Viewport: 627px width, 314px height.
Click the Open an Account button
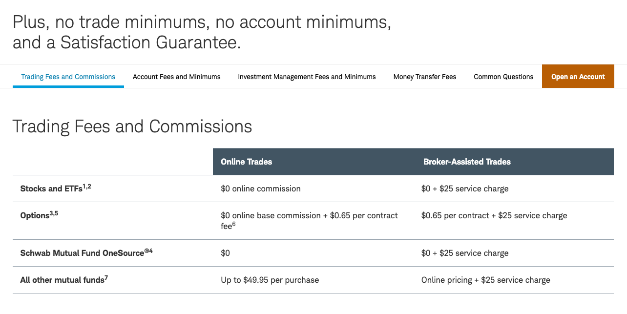(x=578, y=77)
